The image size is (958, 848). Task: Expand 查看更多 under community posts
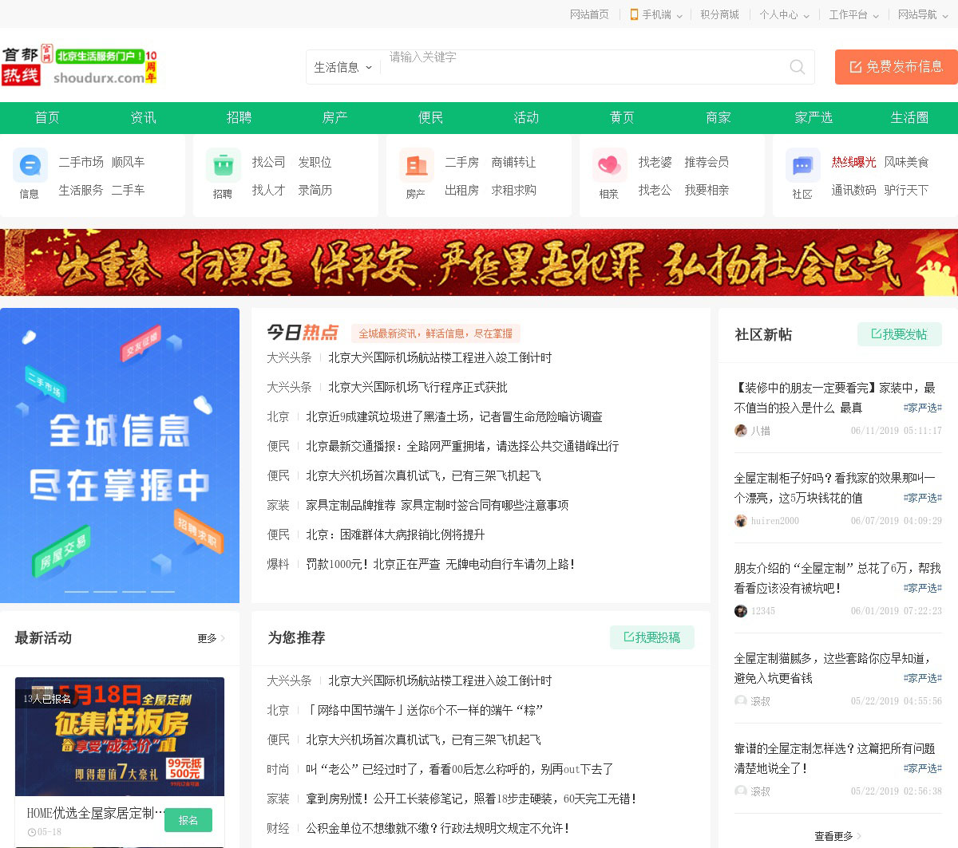(837, 836)
